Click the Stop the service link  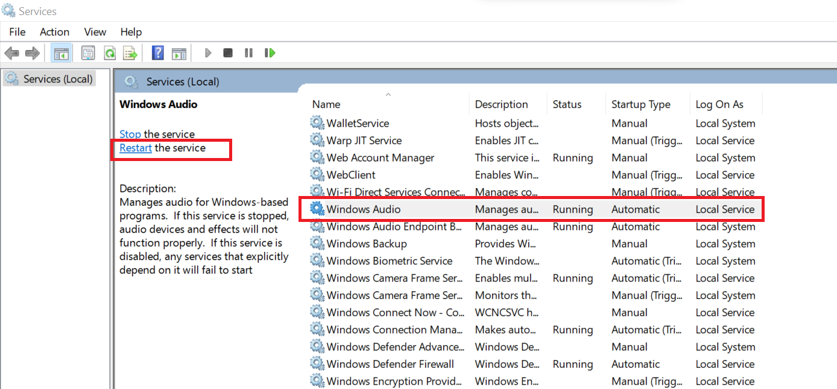130,134
